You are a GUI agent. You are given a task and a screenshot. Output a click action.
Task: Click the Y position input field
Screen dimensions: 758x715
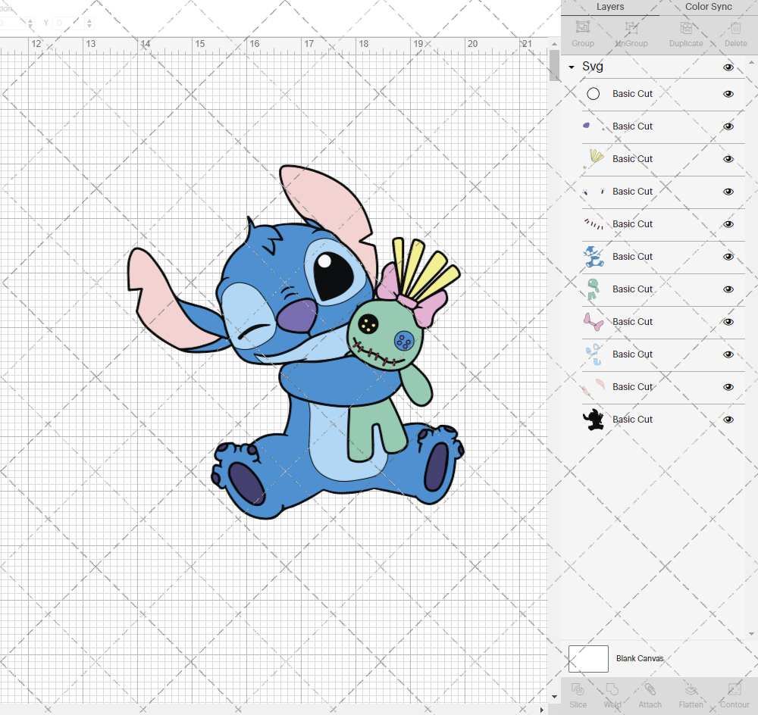[68, 23]
